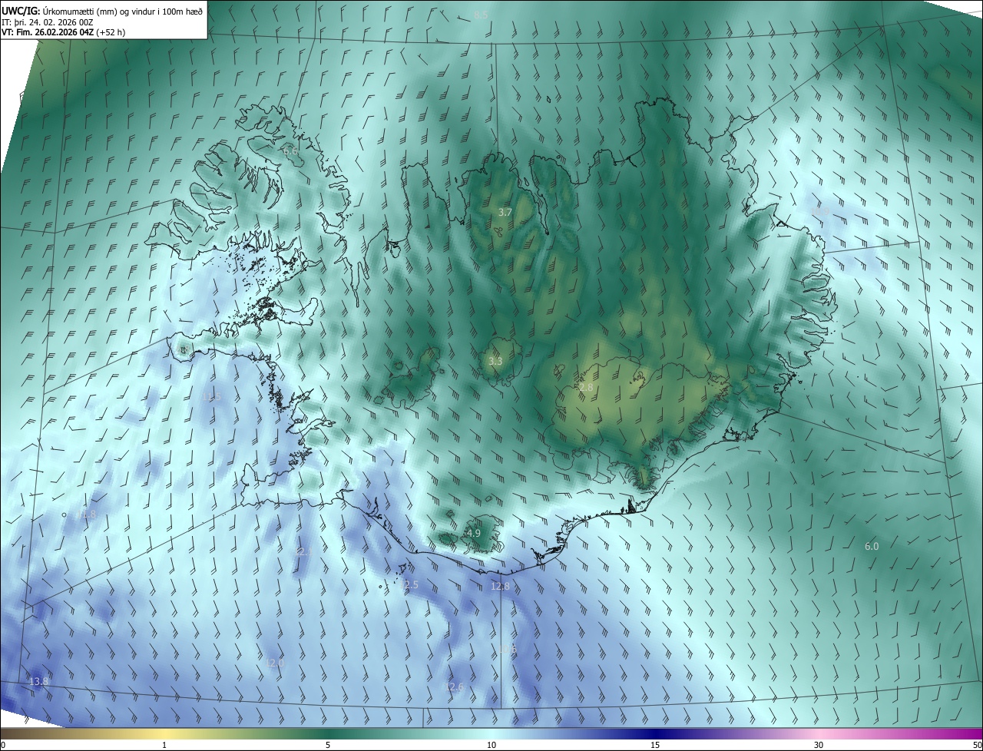
Task: Click the 1 tick on the color scale
Action: click(x=164, y=745)
